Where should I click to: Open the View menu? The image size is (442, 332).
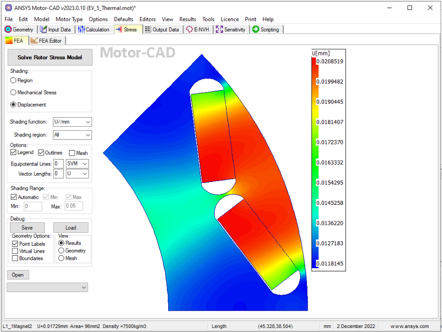[167, 19]
